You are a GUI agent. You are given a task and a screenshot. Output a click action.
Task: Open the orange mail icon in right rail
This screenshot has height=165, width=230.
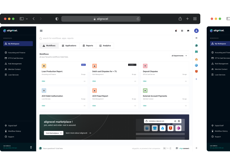[196, 59]
